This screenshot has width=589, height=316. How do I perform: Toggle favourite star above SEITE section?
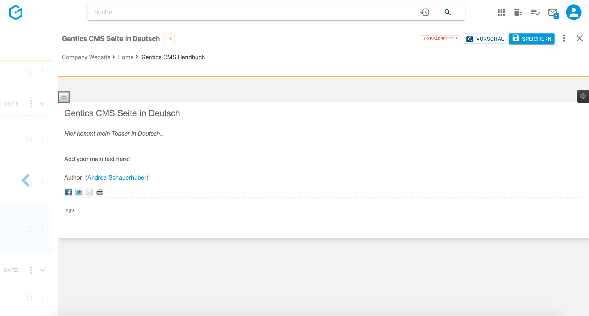[29, 71]
